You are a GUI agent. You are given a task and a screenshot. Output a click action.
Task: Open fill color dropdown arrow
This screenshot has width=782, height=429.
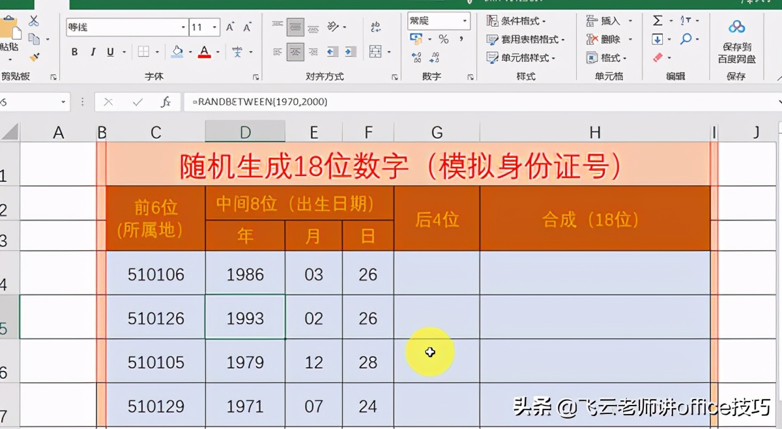190,52
